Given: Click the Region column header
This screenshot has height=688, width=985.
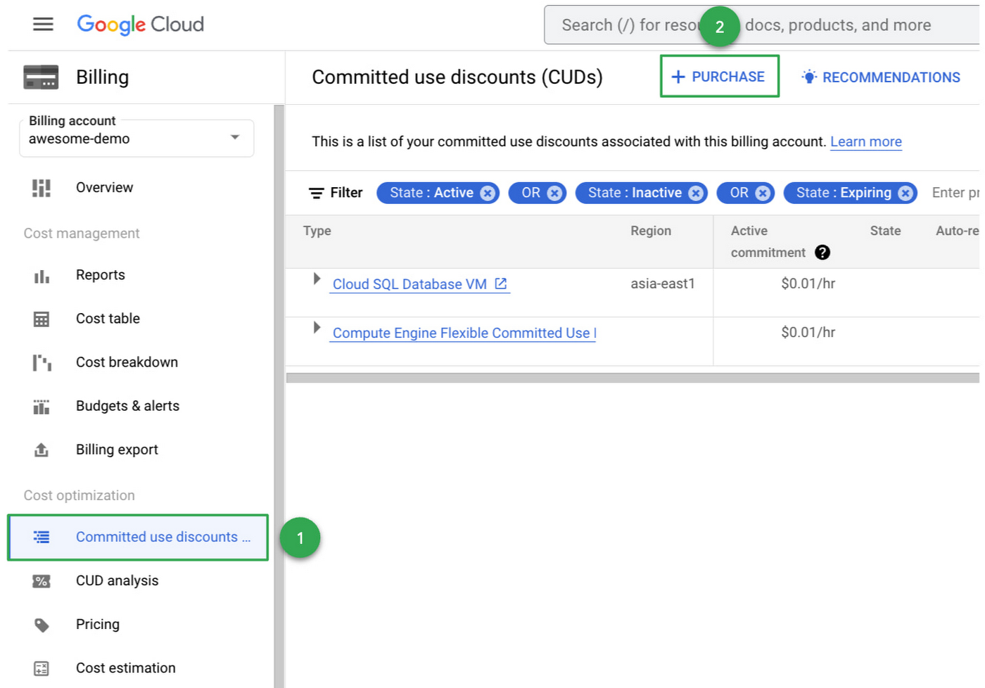Looking at the screenshot, I should click(x=651, y=231).
